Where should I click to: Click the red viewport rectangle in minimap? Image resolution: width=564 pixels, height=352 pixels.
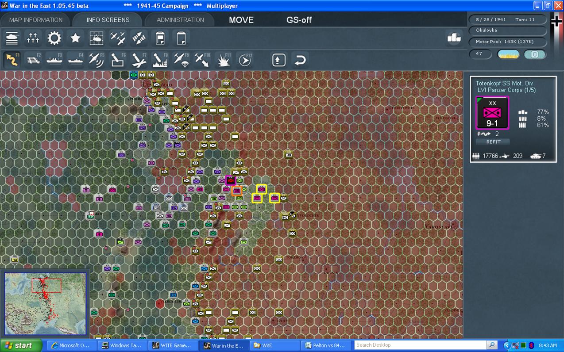coord(46,285)
